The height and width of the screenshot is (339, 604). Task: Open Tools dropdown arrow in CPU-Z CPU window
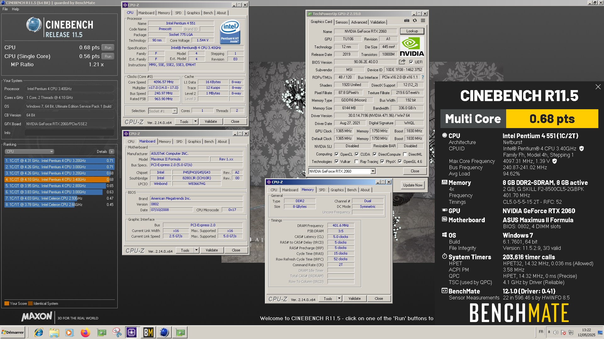(x=195, y=121)
